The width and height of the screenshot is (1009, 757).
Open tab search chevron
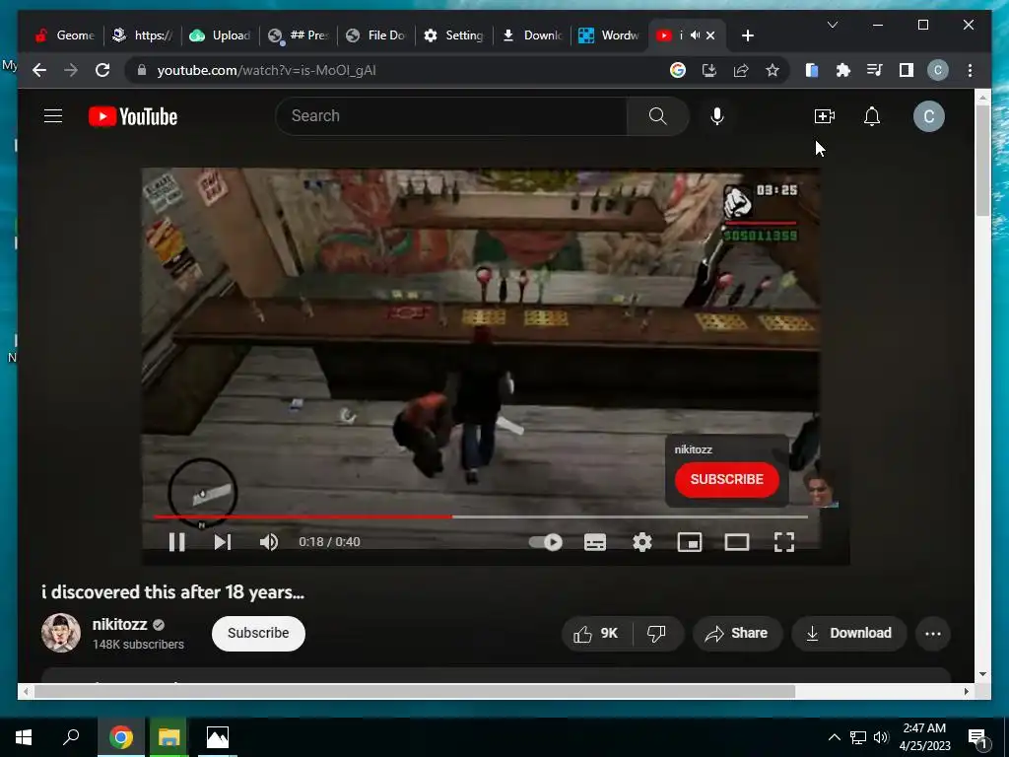click(832, 25)
